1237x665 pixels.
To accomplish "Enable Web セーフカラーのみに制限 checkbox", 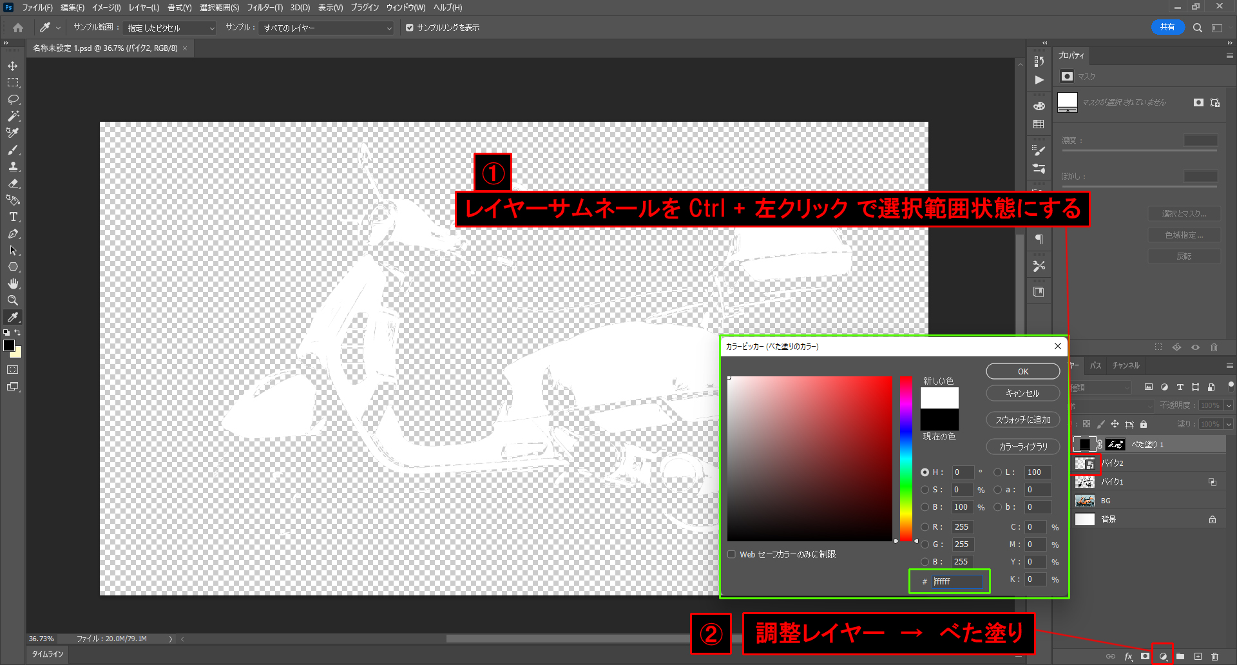I will tap(731, 554).
